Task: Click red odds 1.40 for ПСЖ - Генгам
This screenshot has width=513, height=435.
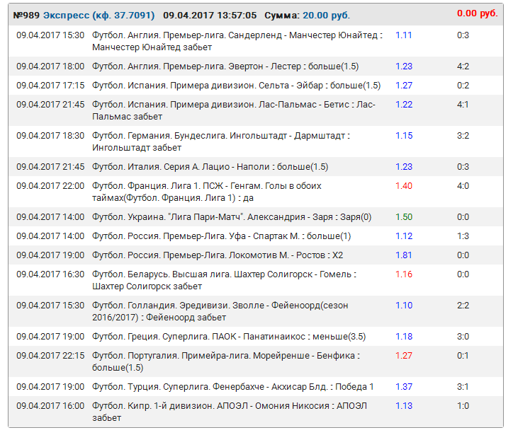Action: 404,186
